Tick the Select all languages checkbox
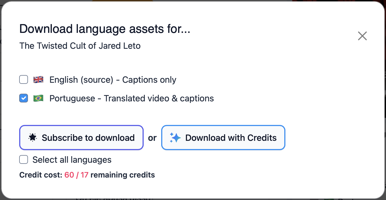The image size is (386, 200). 24,160
